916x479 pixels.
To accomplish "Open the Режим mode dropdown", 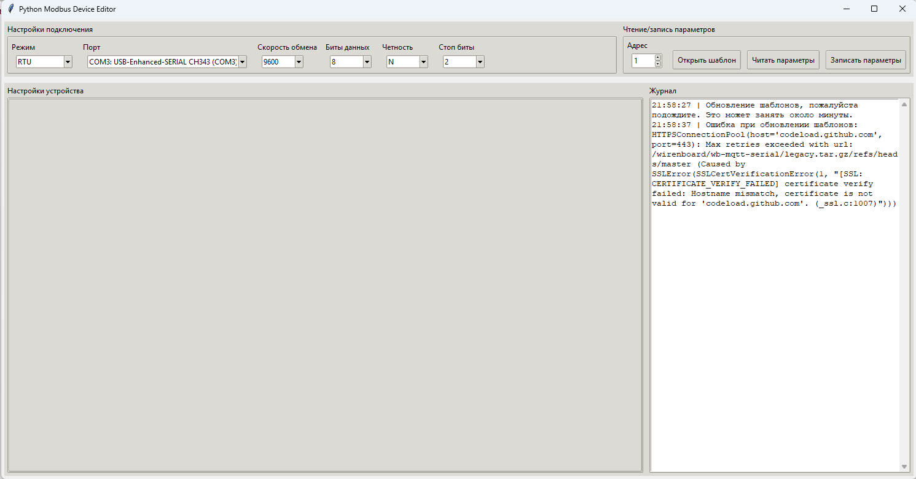I will 68,61.
